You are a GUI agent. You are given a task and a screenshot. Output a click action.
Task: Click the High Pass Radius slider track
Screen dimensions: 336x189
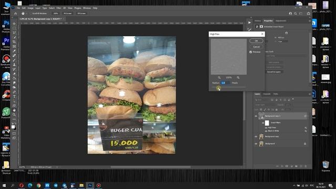click(x=229, y=87)
